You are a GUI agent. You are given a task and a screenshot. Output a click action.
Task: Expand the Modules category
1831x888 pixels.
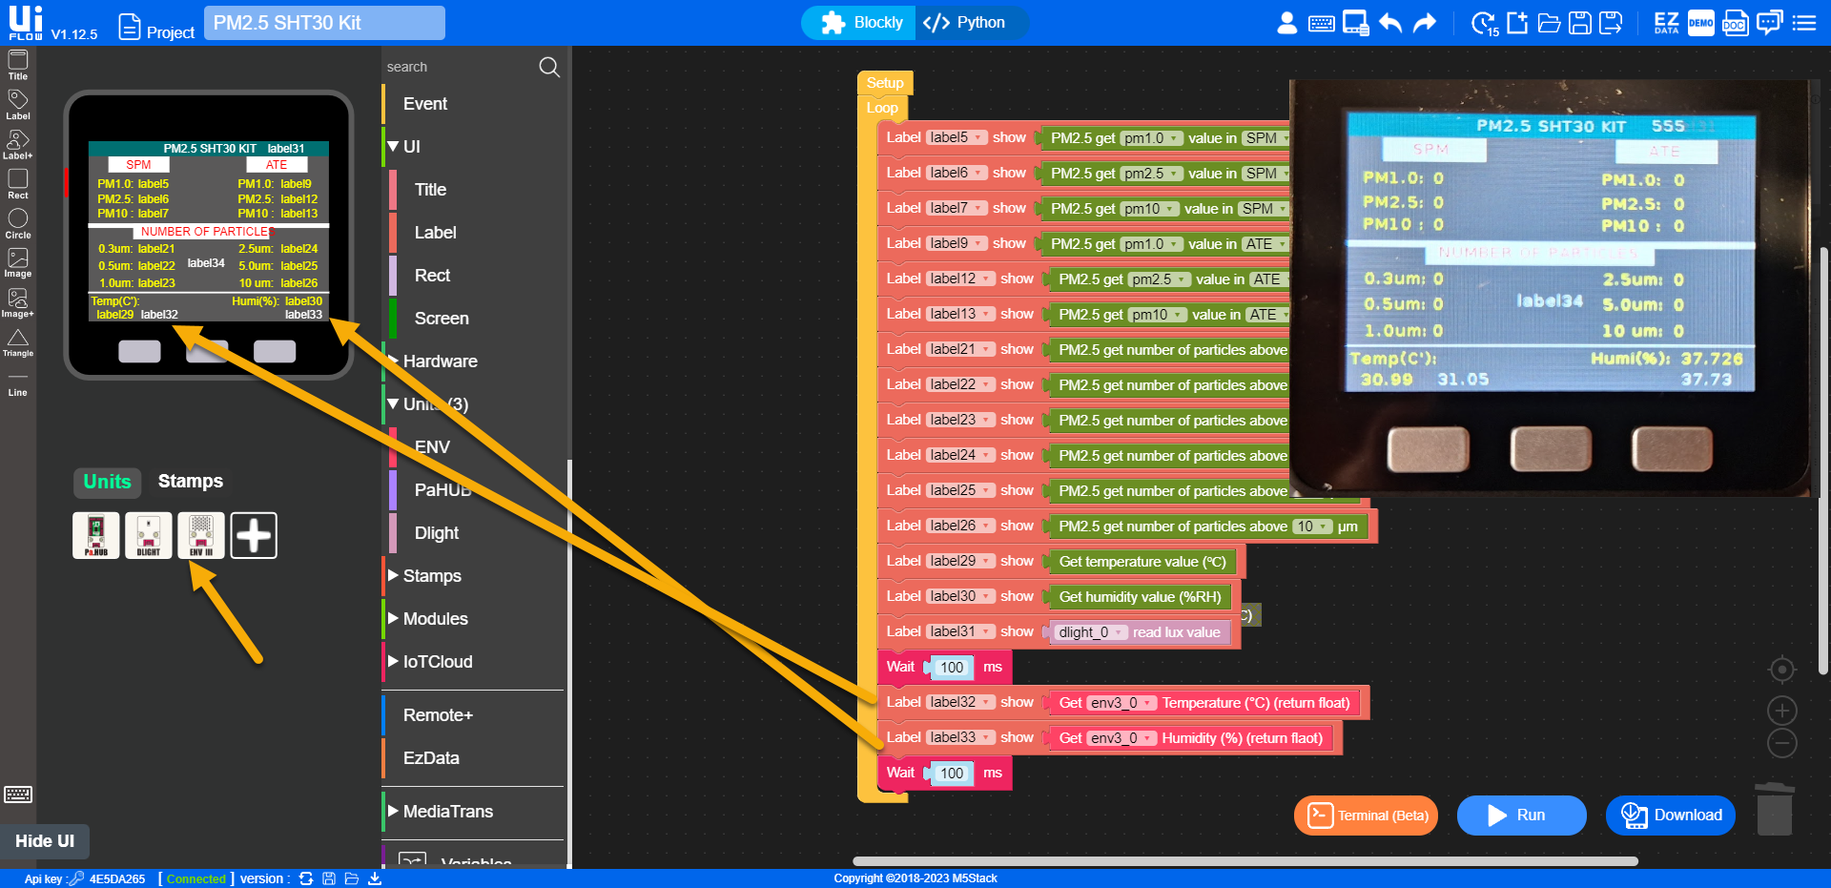coord(435,619)
